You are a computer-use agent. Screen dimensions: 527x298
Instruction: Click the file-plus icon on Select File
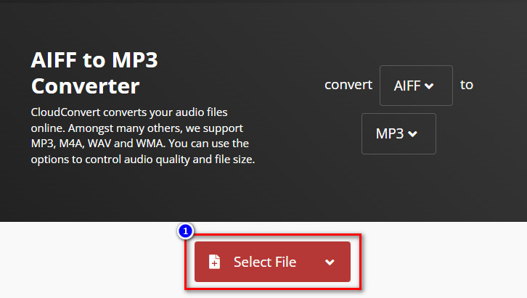click(x=214, y=262)
